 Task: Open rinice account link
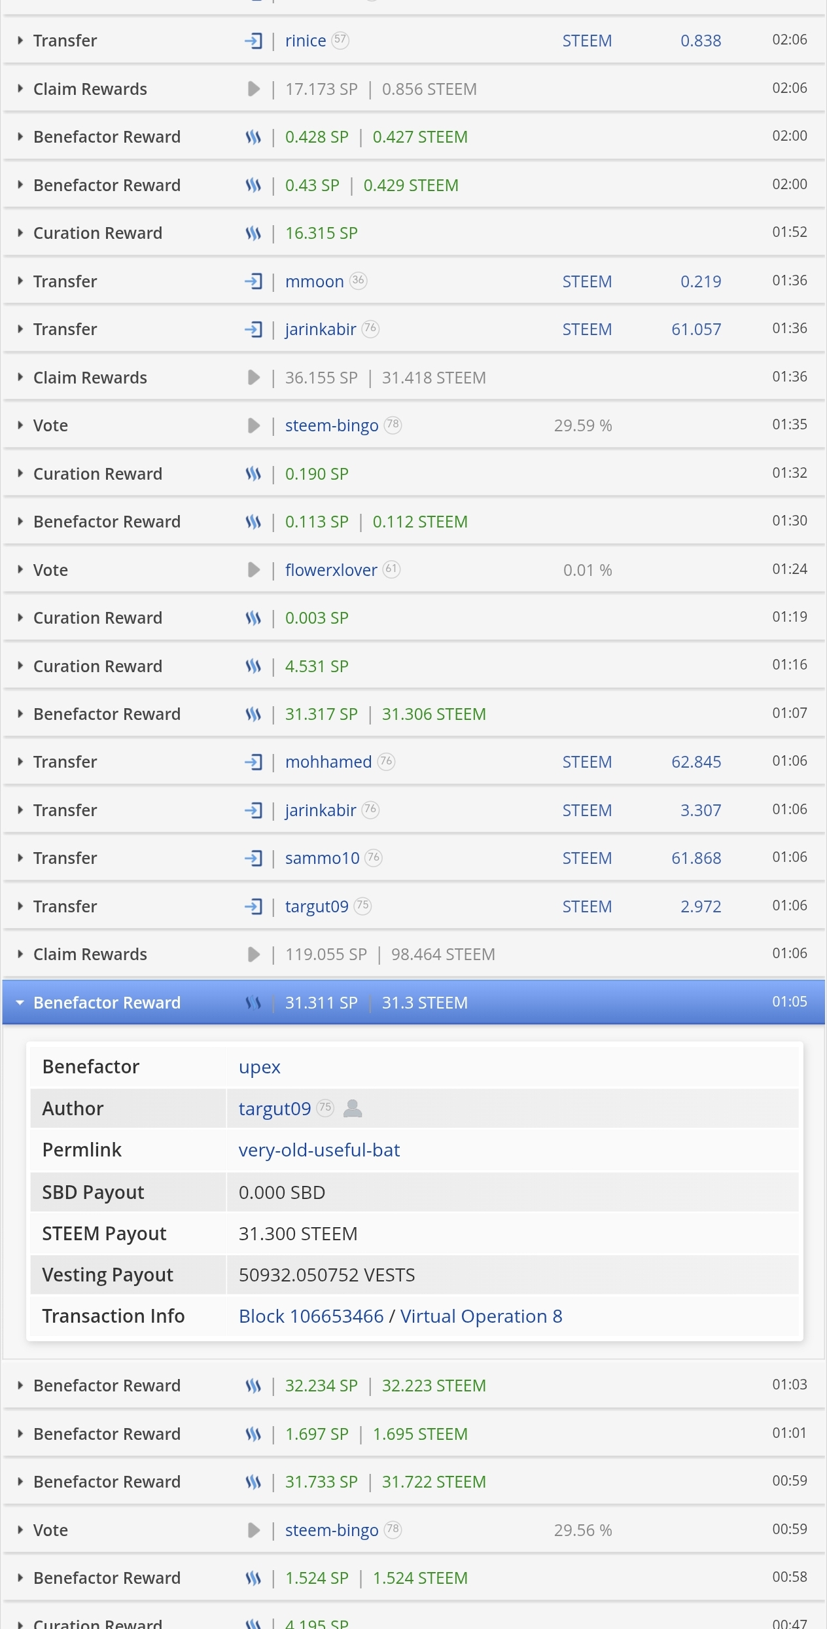click(x=306, y=41)
